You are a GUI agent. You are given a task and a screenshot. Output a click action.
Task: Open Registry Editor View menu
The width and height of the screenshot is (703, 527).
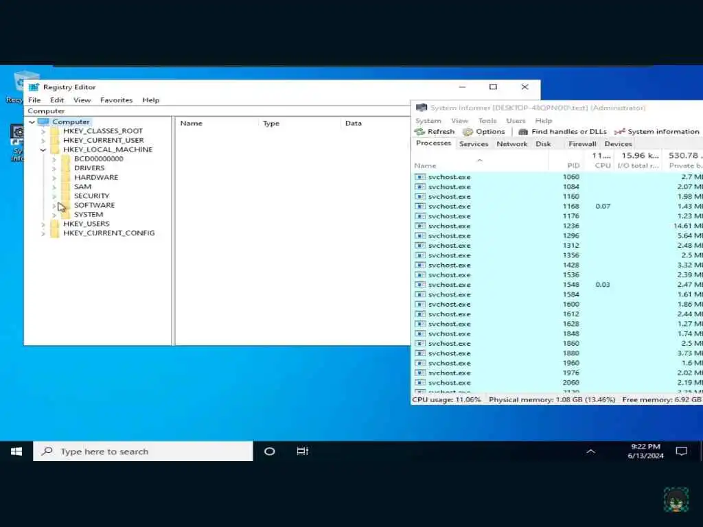point(82,100)
